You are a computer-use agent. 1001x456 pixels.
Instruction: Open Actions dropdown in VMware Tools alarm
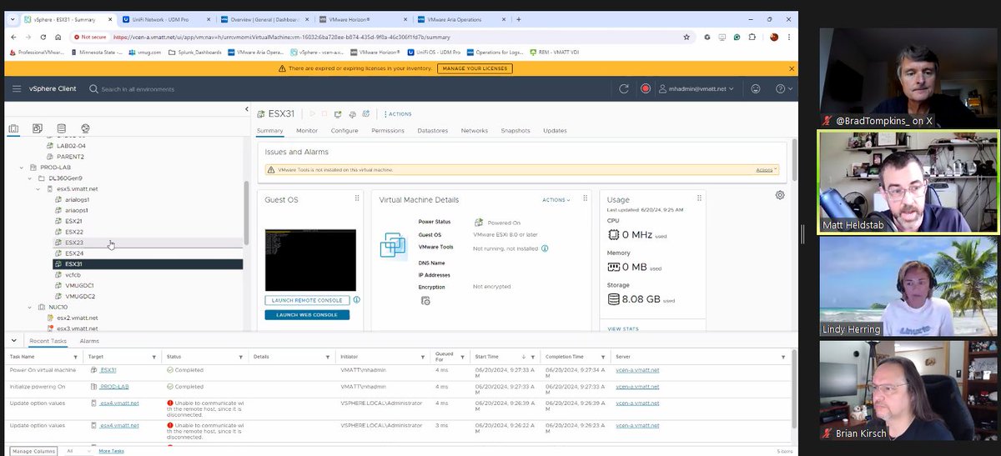[x=766, y=169]
